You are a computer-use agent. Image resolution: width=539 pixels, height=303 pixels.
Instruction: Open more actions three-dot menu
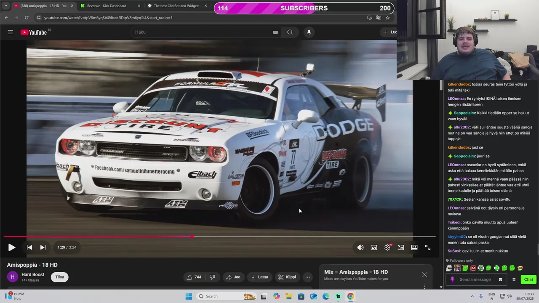click(x=308, y=277)
